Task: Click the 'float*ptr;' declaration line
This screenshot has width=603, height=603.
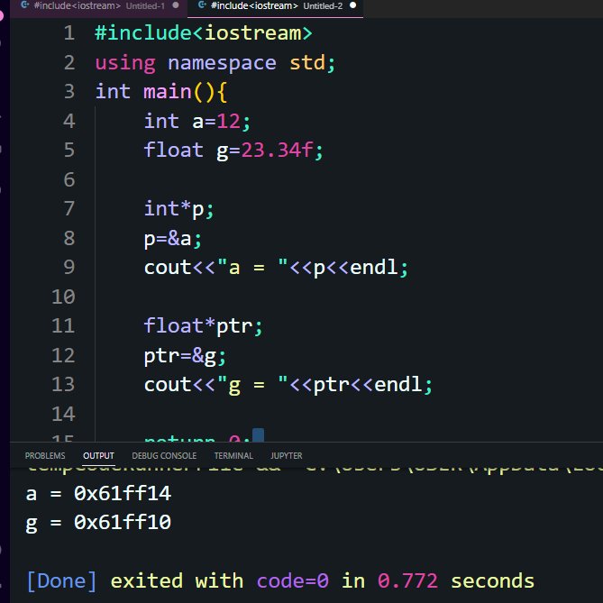Action: 203,326
